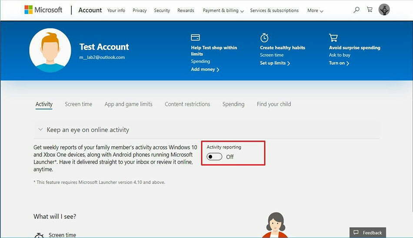Switch to the Screen time tab
The image size is (413, 238).
[79, 104]
